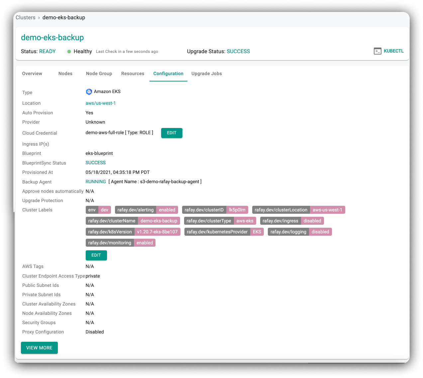This screenshot has width=423, height=378.
Task: Click the rafay.dev/k8sVersion label chip
Action: (x=133, y=232)
